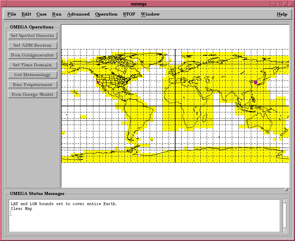Click inside the OMEGA Status Messages text area
The height and width of the screenshot is (241, 295).
click(144, 217)
